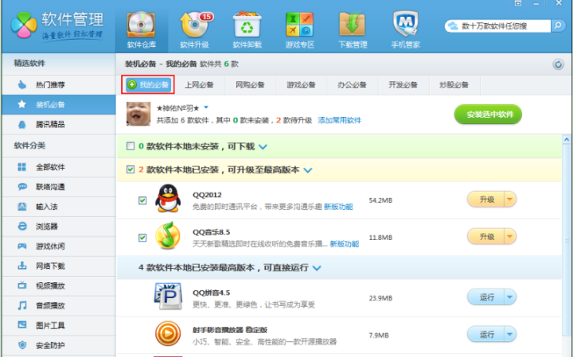This screenshot has width=573, height=357.
Task: Uncheck the QQ音乐8.5 checkbox
Action: [x=142, y=238]
